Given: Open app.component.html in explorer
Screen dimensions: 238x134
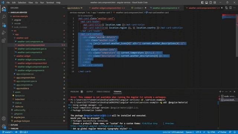Looking at the screenshot, I should pos(26,78).
